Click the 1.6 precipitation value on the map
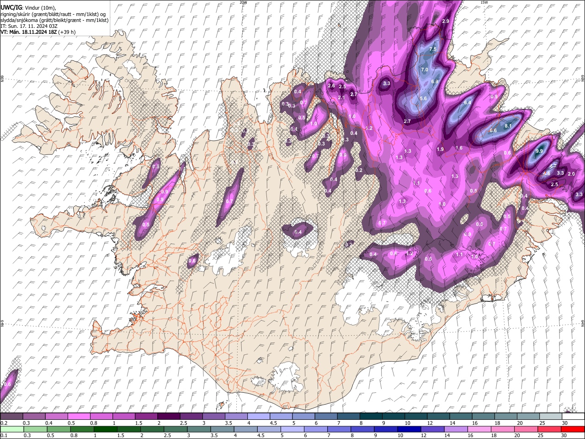The height and width of the screenshot is (439, 585). tap(459, 148)
